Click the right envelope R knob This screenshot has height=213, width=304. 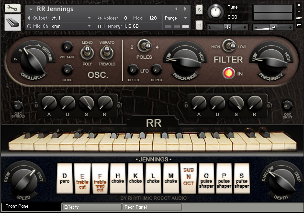[255, 103]
